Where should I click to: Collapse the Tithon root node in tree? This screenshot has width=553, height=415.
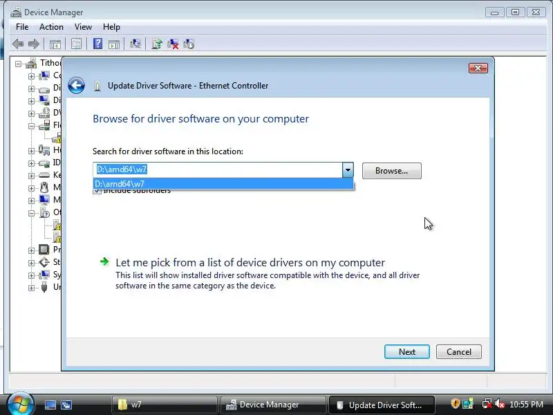pos(19,64)
